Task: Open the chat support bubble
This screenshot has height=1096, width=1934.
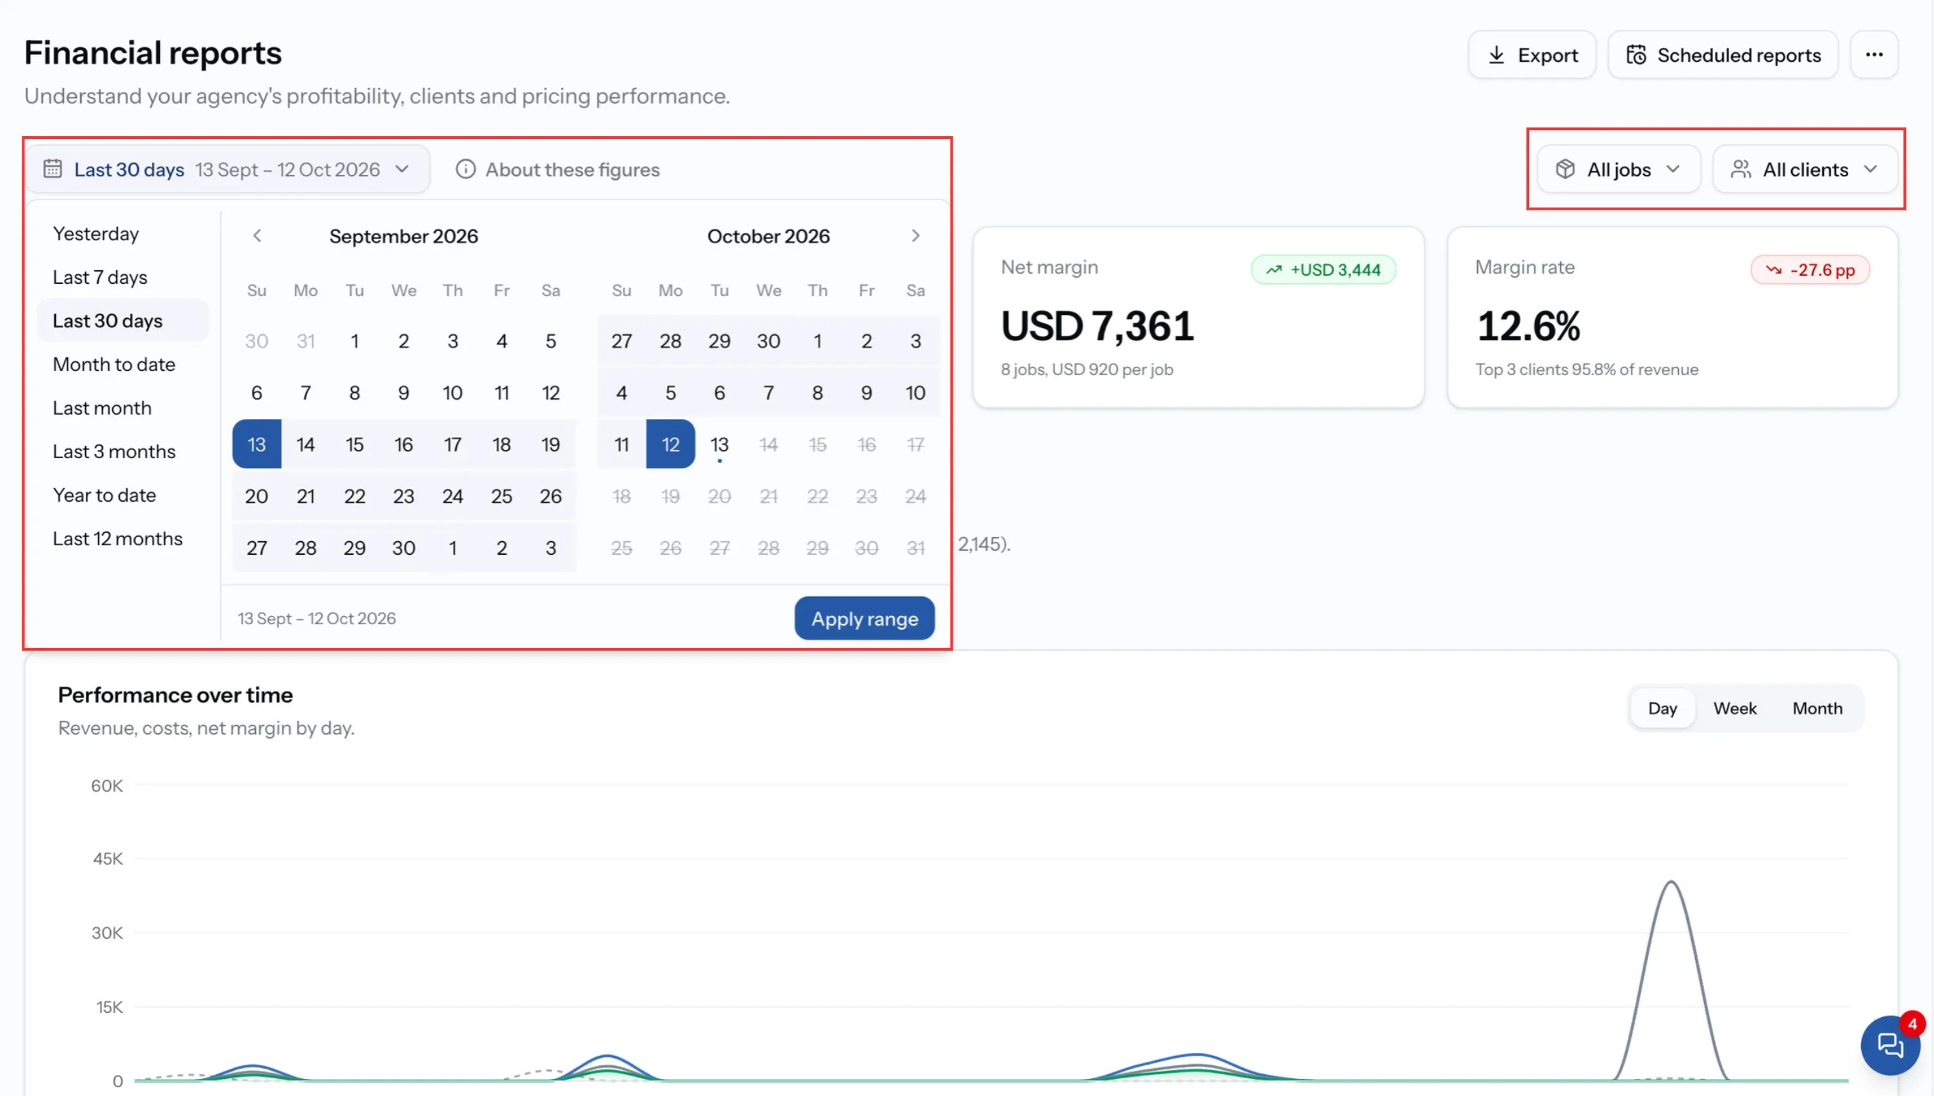Action: [x=1890, y=1045]
